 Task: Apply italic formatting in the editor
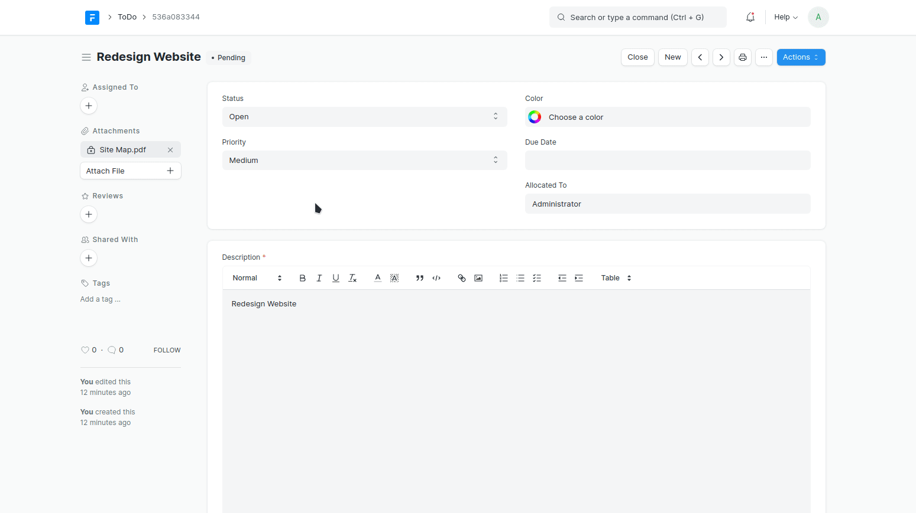319,278
